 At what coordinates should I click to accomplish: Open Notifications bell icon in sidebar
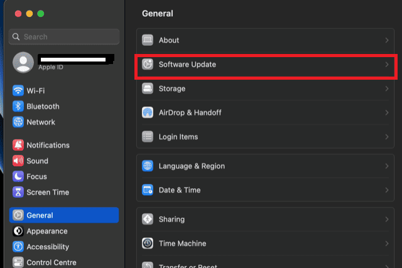(18, 145)
